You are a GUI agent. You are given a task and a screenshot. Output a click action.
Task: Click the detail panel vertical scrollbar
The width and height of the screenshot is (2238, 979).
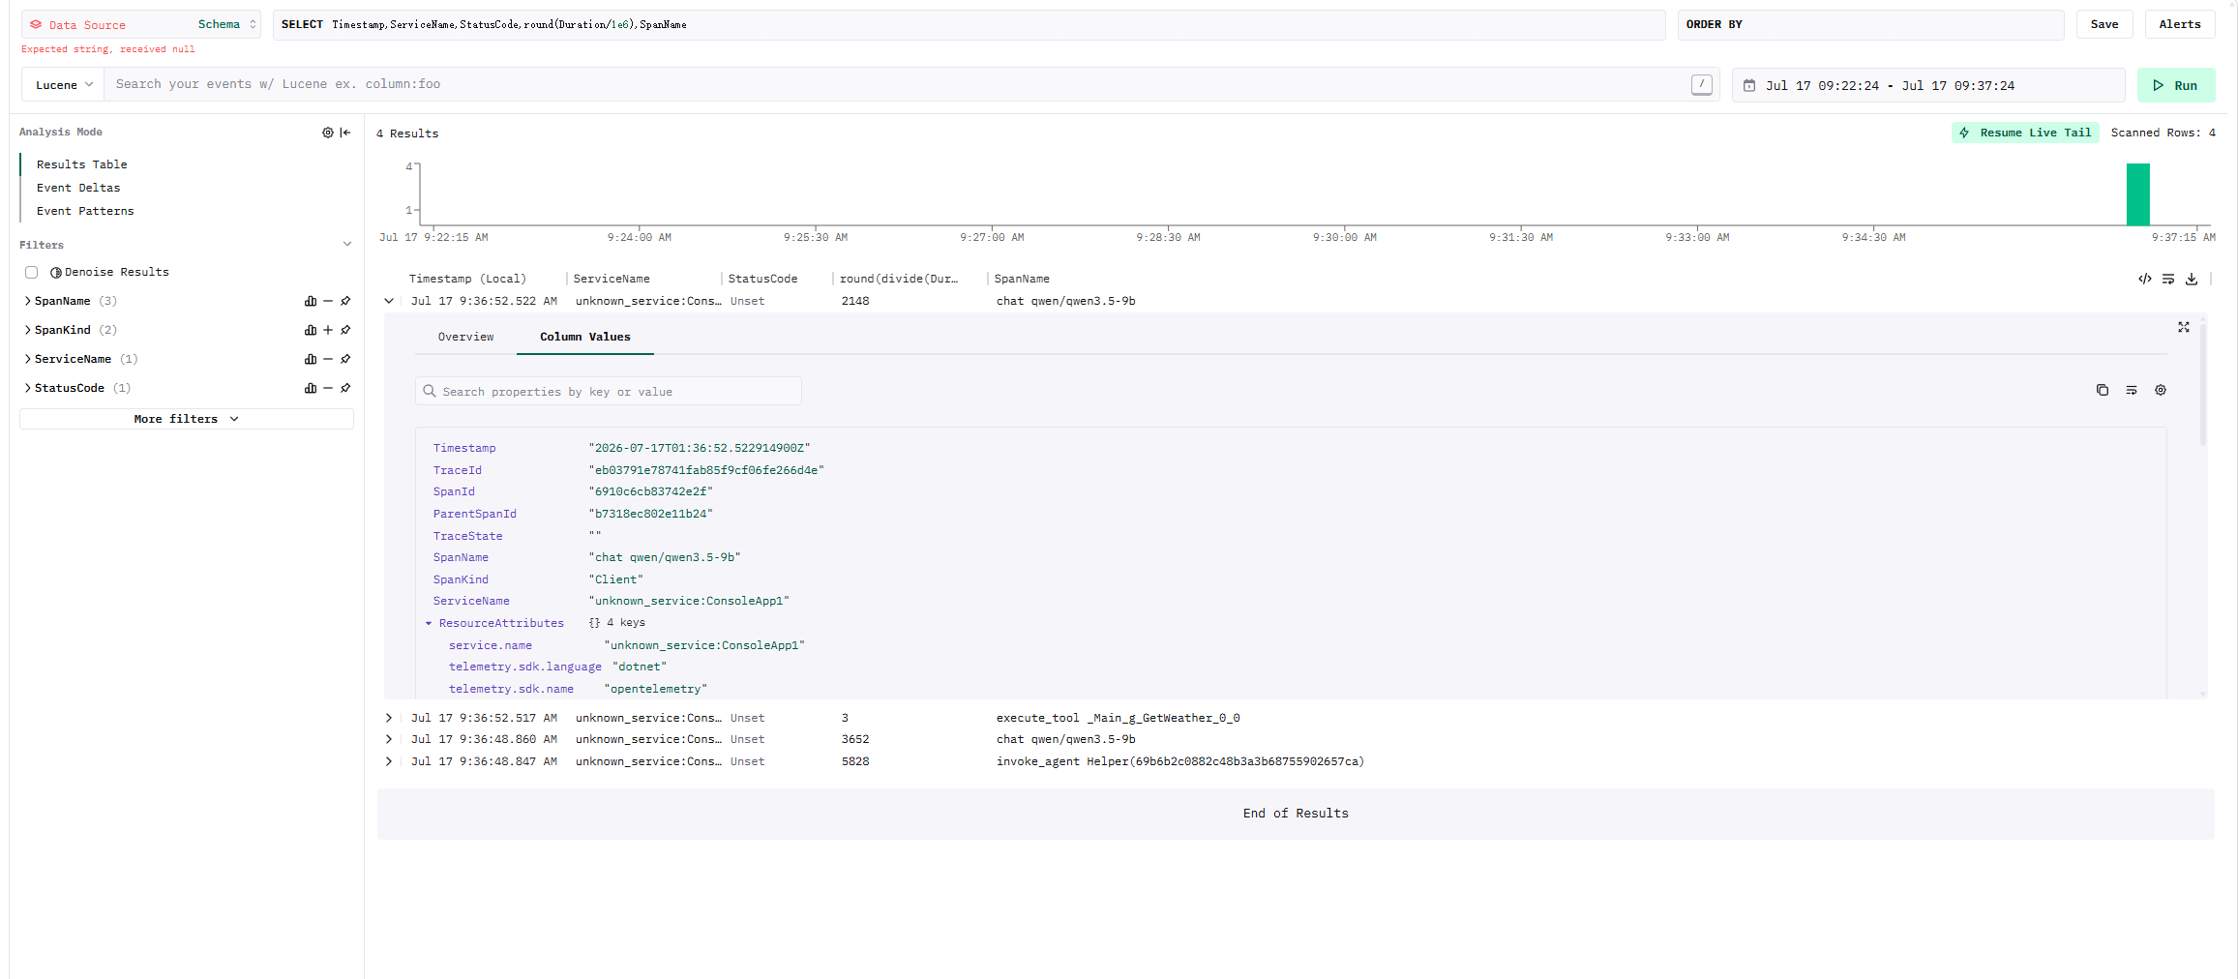point(2203,387)
